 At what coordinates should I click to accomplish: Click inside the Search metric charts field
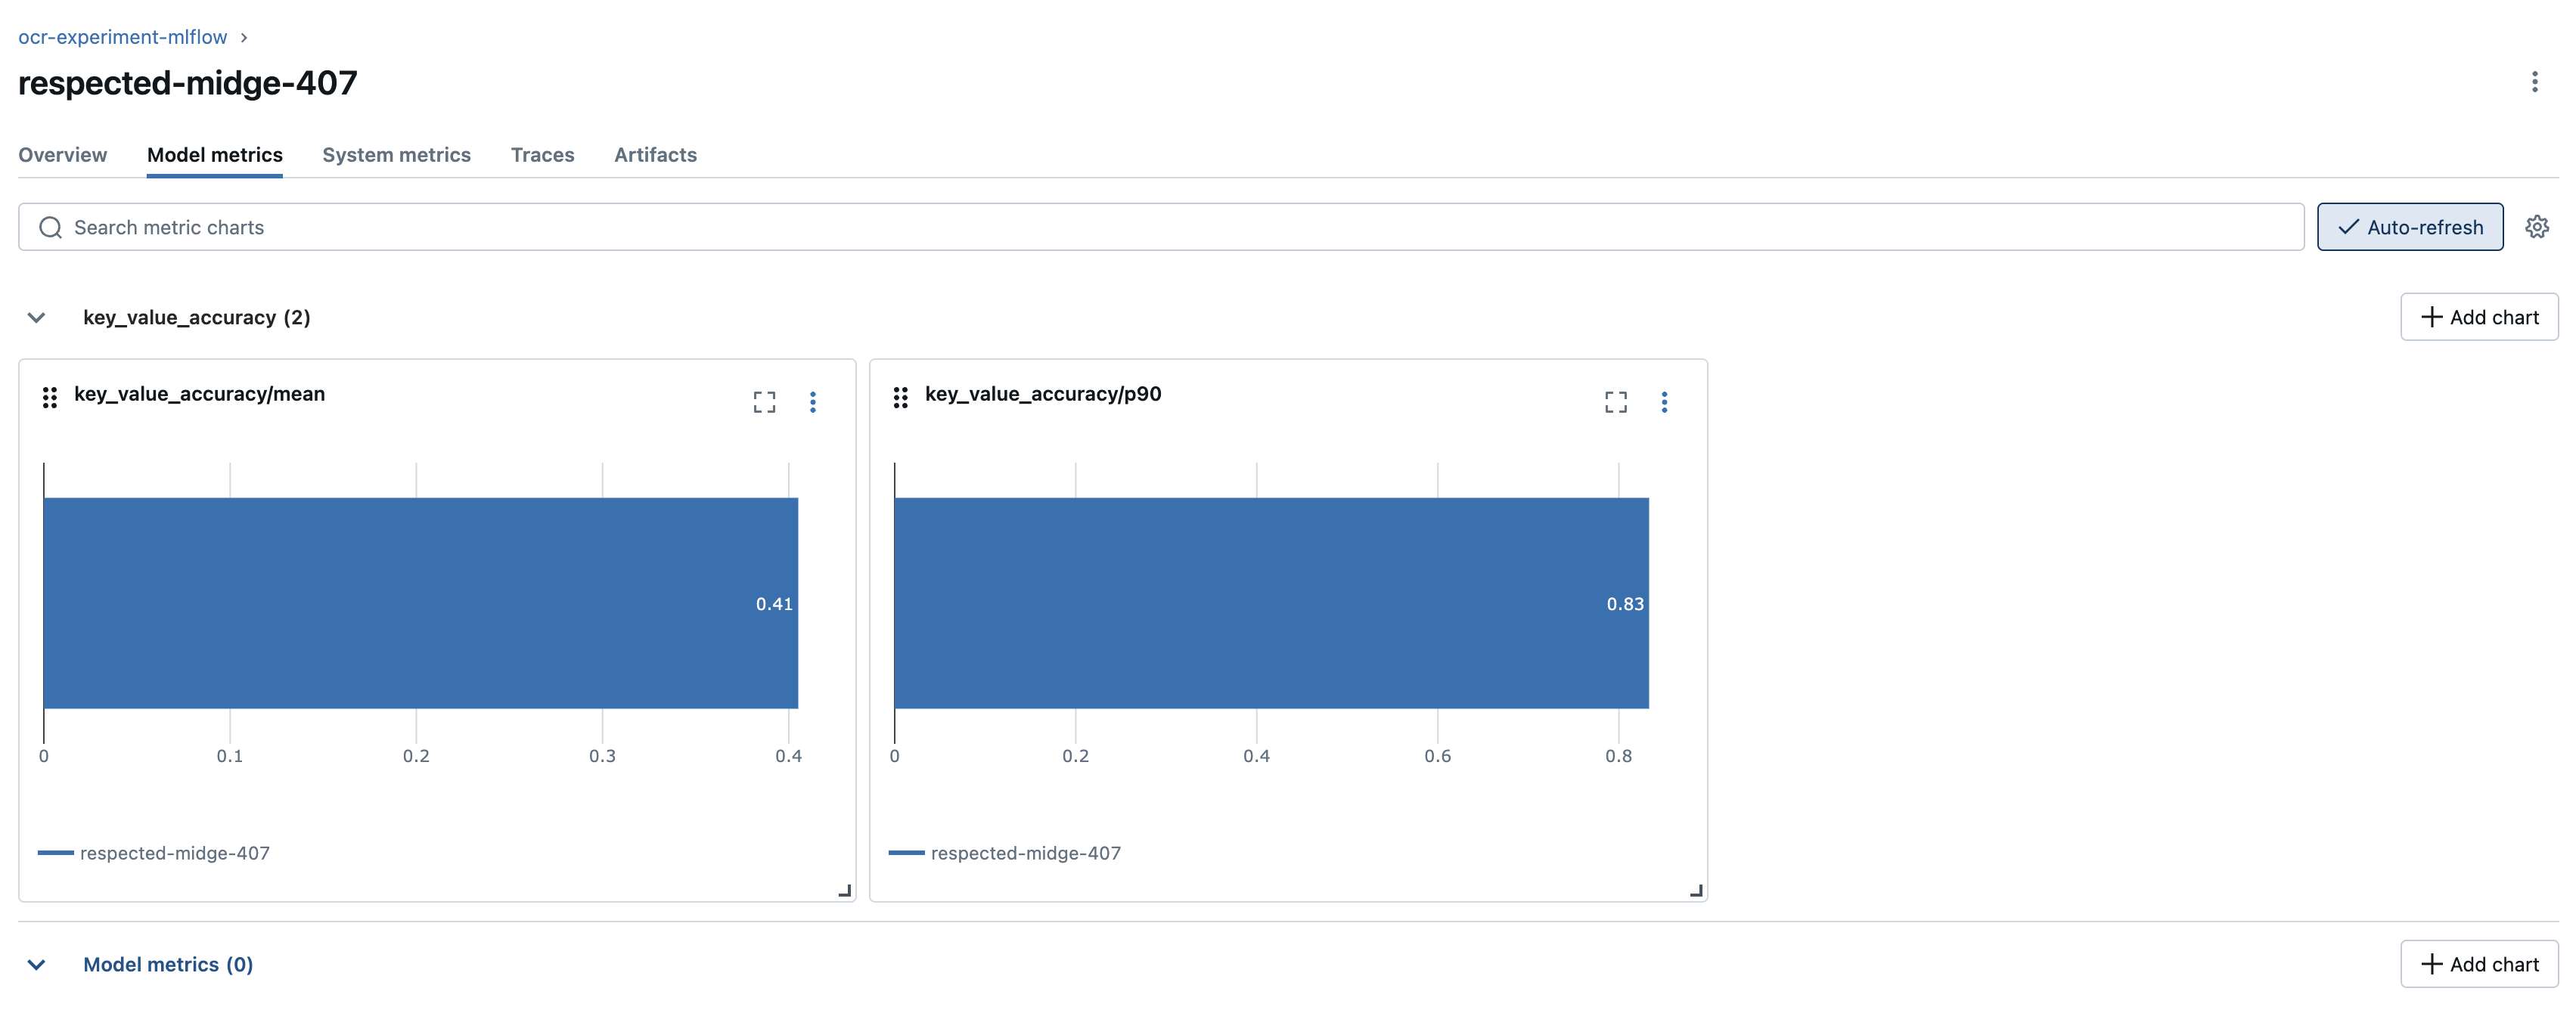(x=300, y=227)
